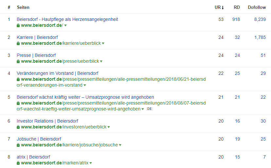
Task: Open 'Beiersdorf wächst kräftig weiter' title link
Action: (x=85, y=97)
